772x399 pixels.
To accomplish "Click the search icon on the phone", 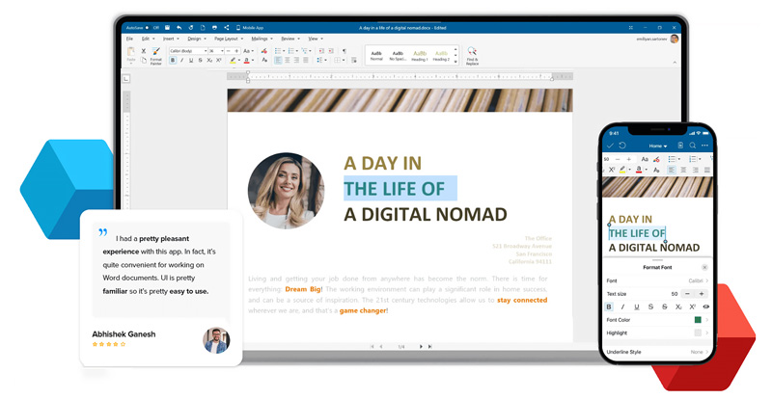I will click(x=692, y=146).
